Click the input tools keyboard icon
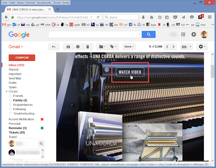Image resolution: width=216 pixels, height=168 pixels. point(184,47)
